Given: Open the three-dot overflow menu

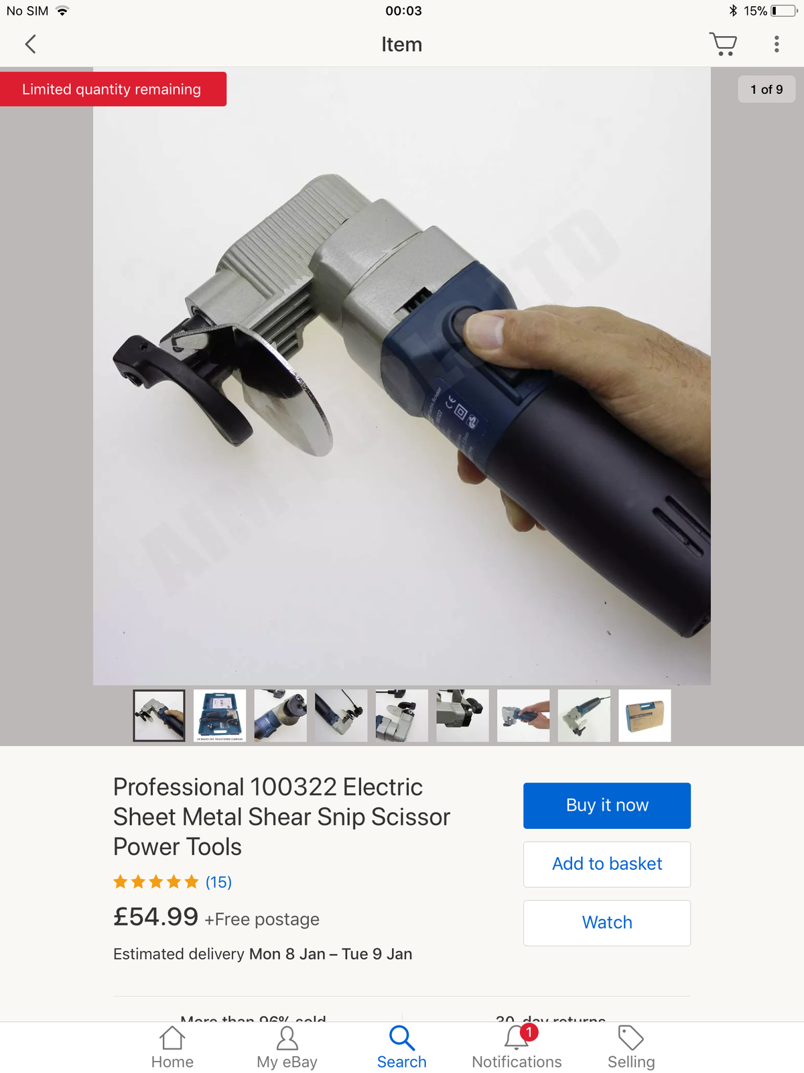Looking at the screenshot, I should [777, 44].
